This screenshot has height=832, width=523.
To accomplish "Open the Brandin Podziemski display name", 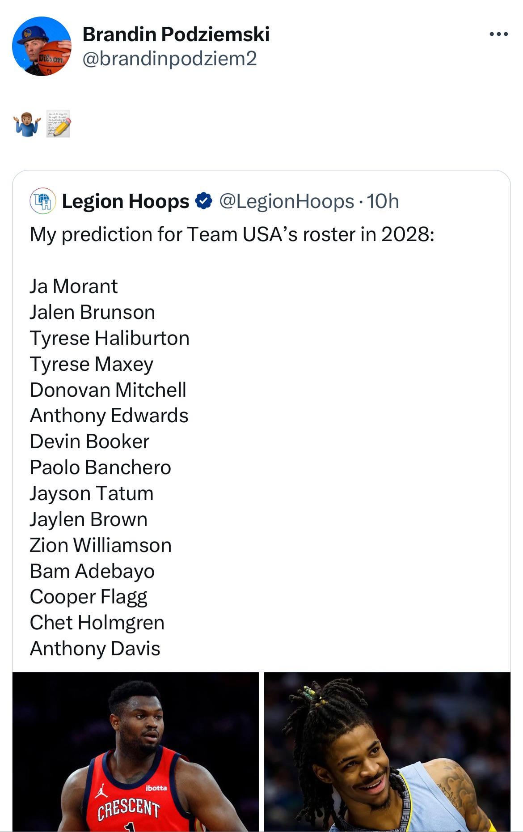I will click(176, 34).
